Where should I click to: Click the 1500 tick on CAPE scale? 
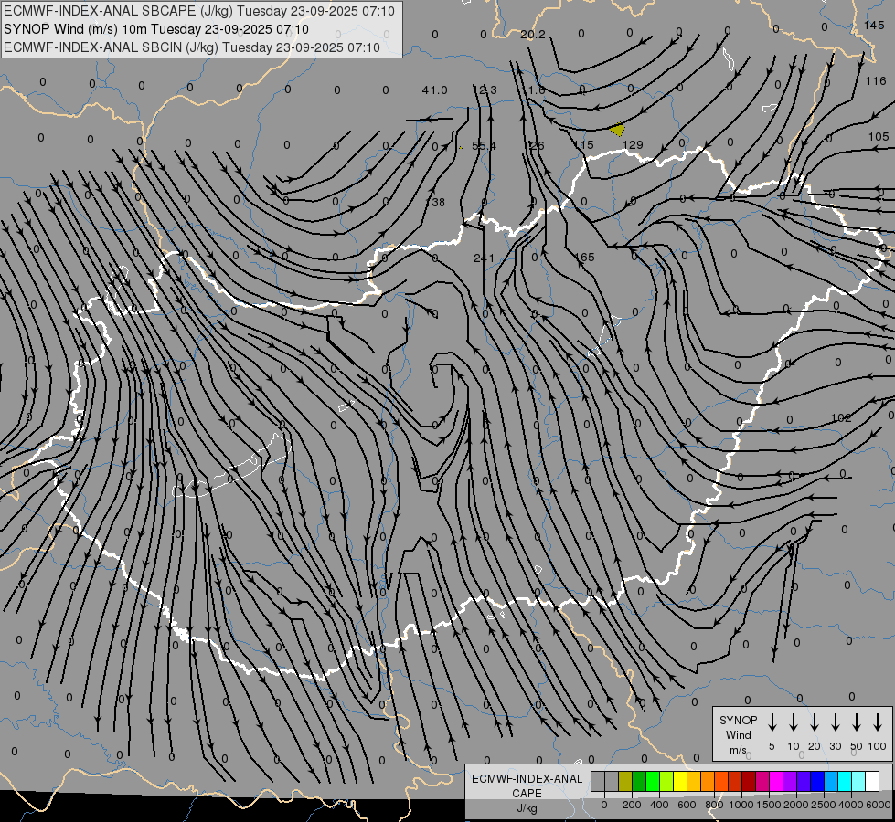769,805
